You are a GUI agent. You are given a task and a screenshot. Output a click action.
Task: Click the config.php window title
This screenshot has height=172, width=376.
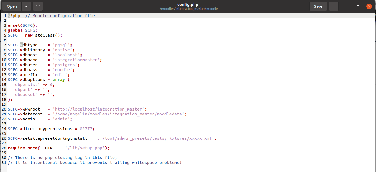click(x=188, y=4)
